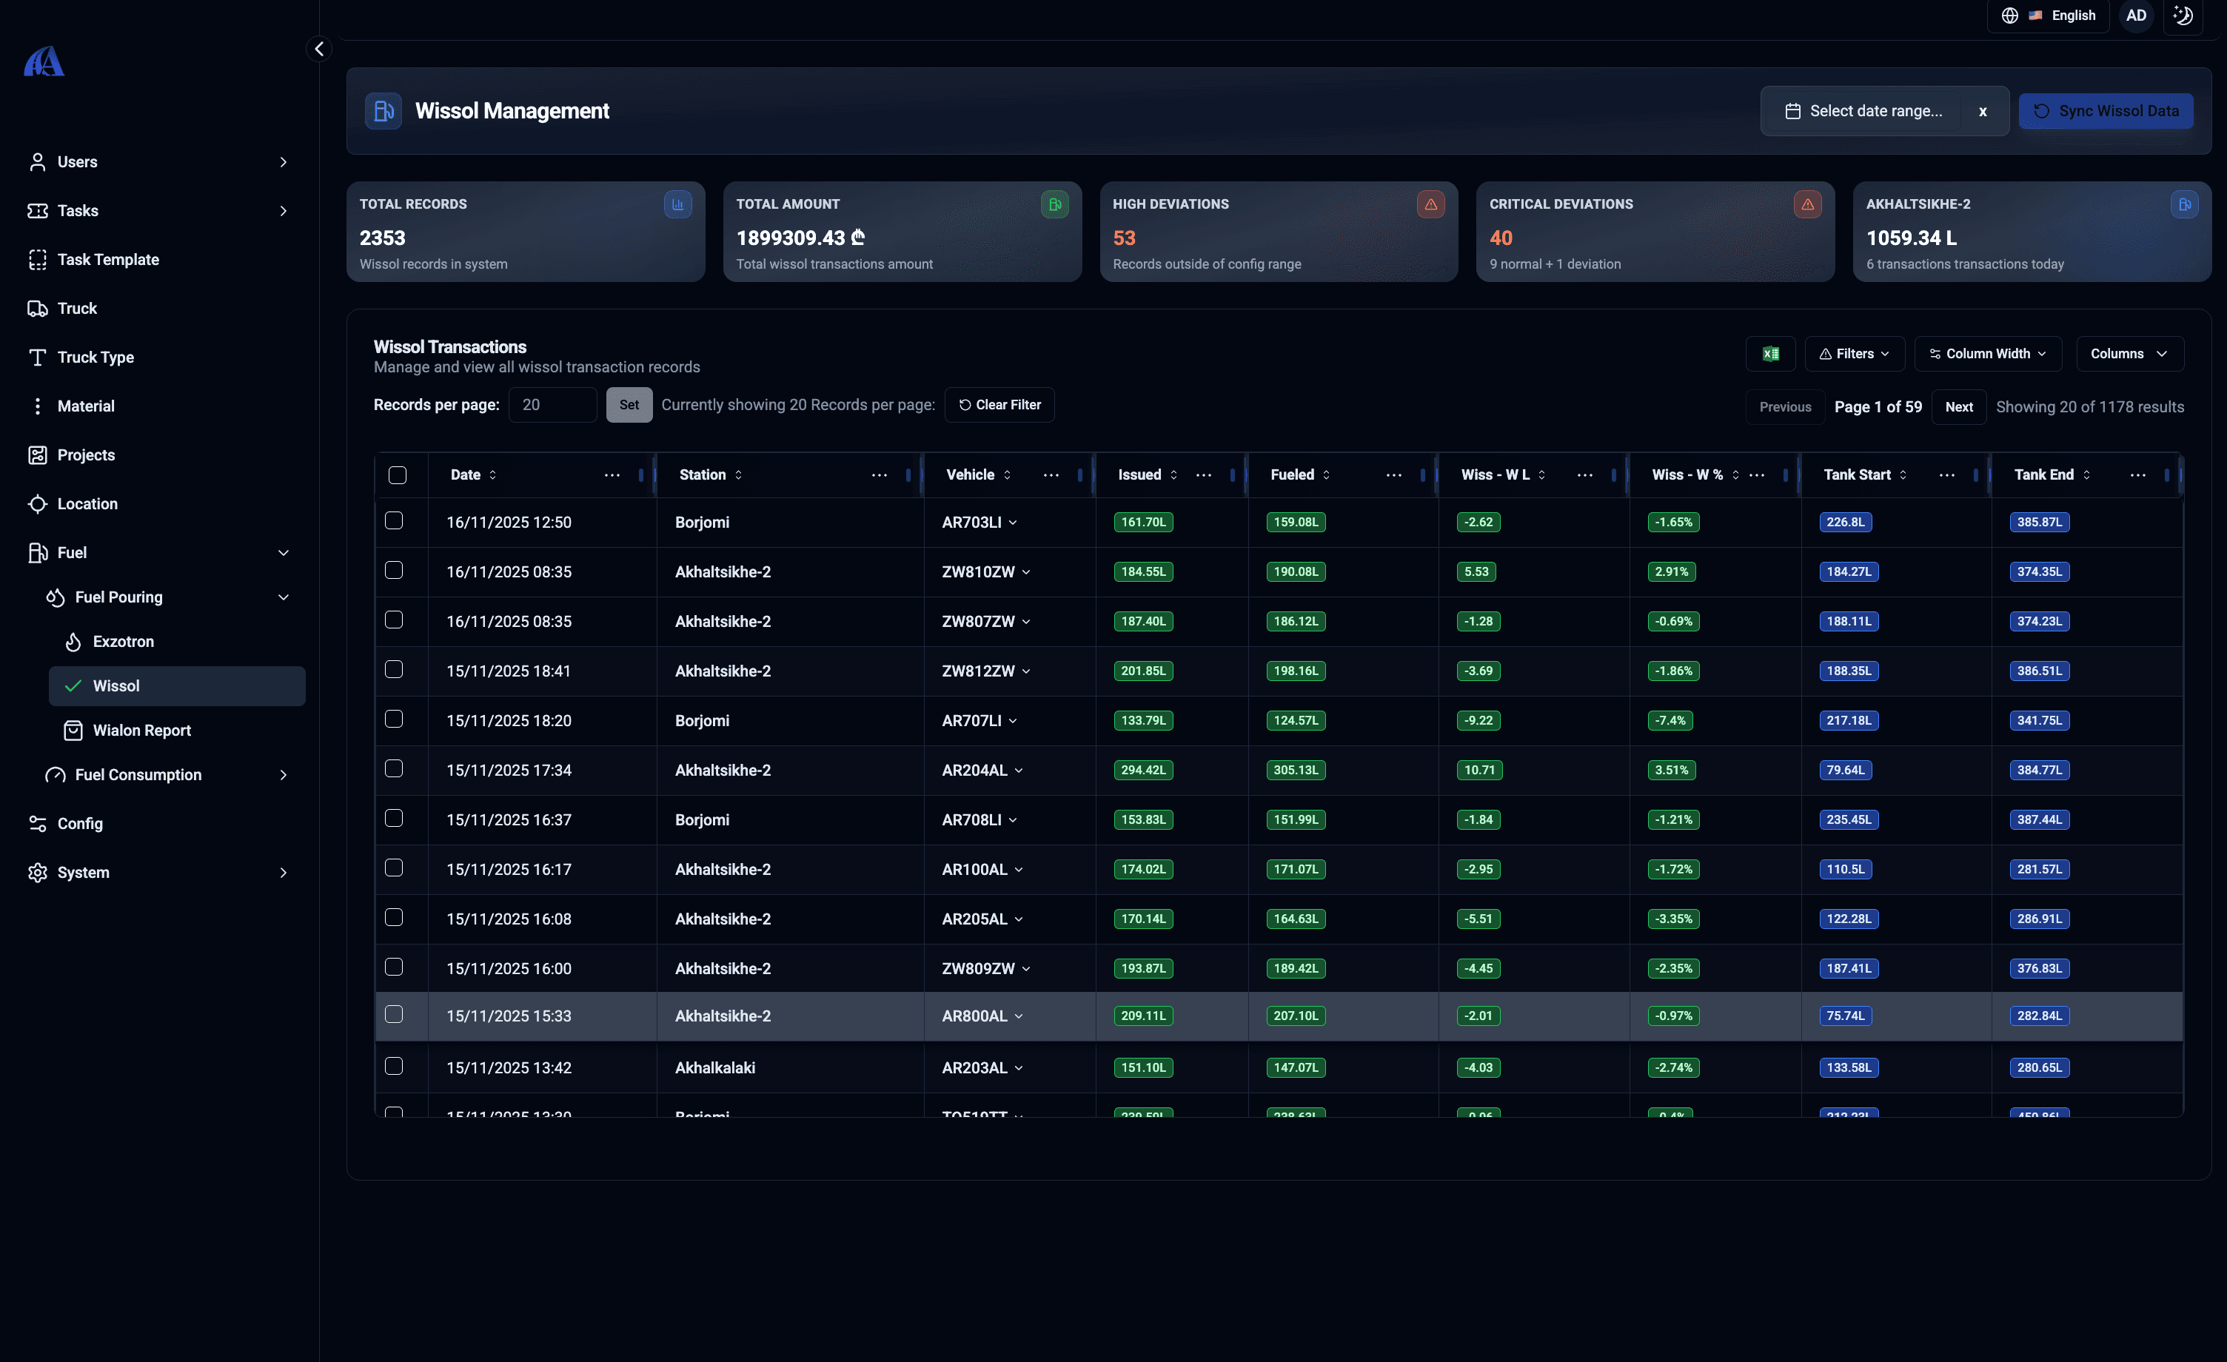Click the Previous page button
2227x1362 pixels.
(x=1785, y=406)
